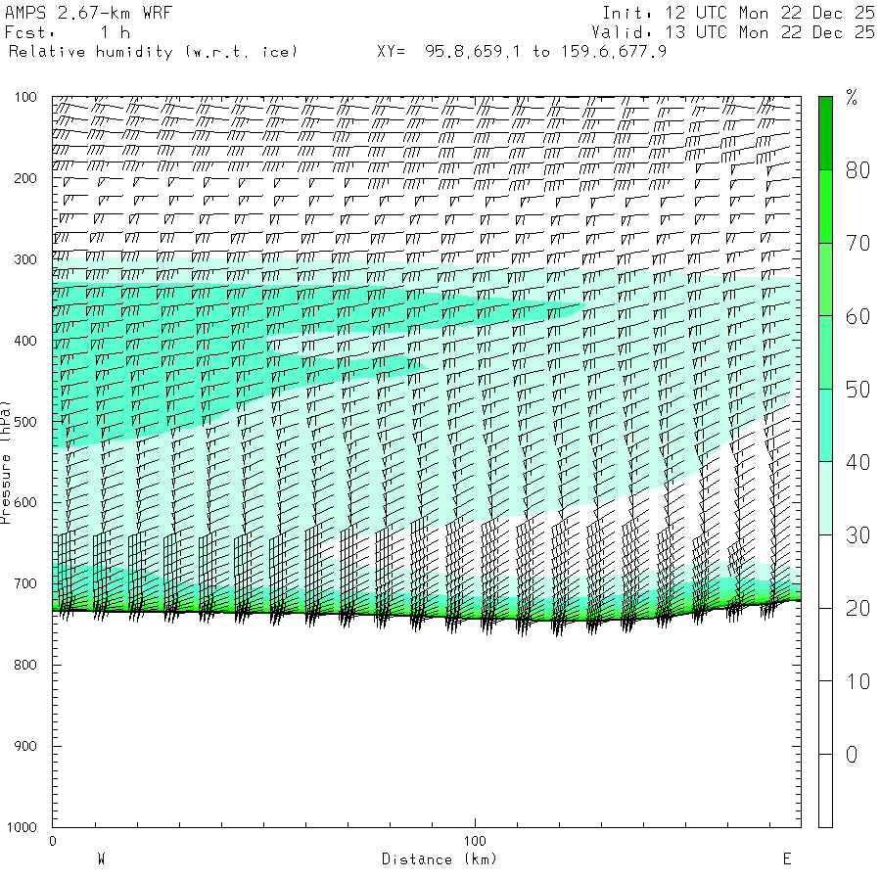
Task: Click the 700 hPa pressure axis label
Action: tap(25, 583)
